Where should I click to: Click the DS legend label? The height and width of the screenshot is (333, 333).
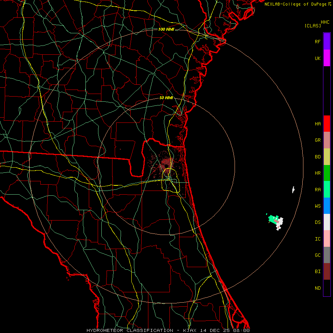[x=317, y=222]
